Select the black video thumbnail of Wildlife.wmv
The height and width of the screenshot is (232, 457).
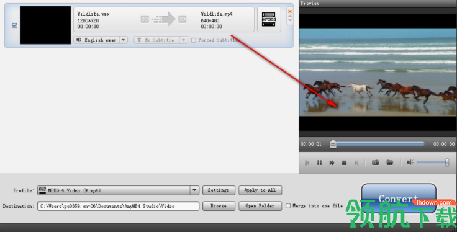45,25
